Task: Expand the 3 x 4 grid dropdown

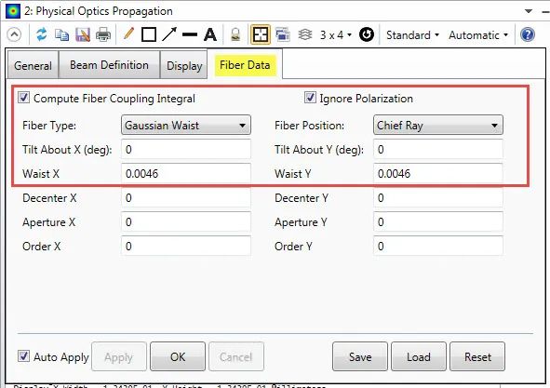Action: (x=336, y=34)
